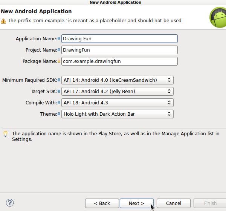Click the 'Package Name:' label
Screen dimensions: 226x211
pyautogui.click(x=40, y=61)
